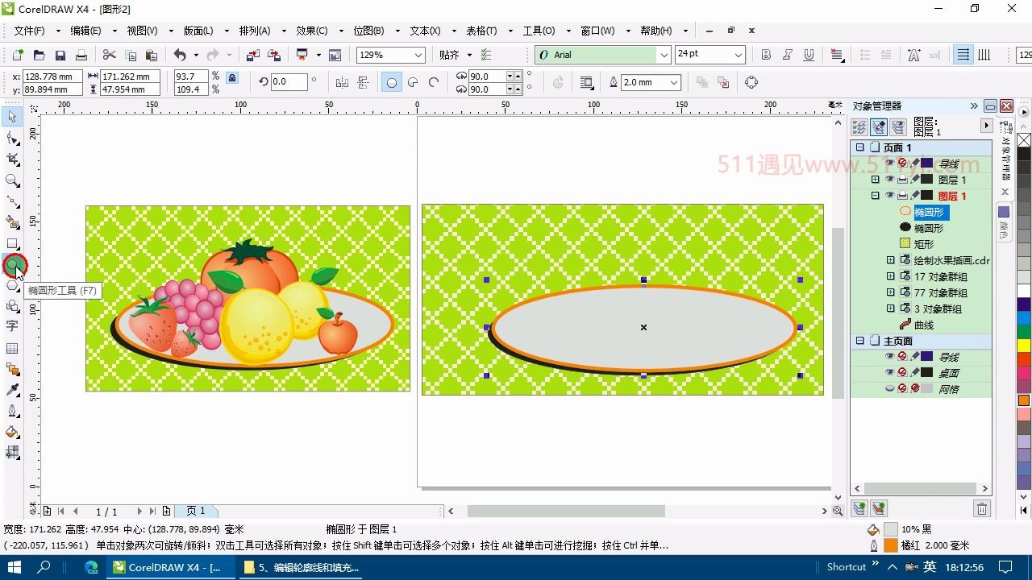Select the 曲线 object in tree
1032x580 pixels.
click(924, 325)
